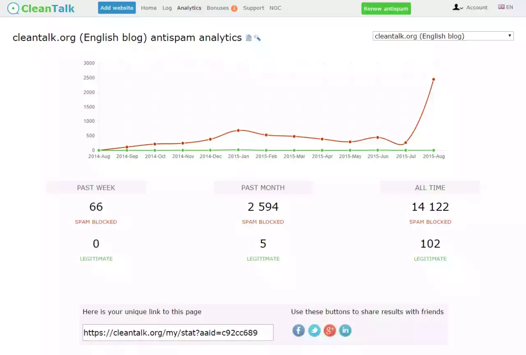Click the 2014-Aug axis label
The image size is (526, 355).
(99, 157)
